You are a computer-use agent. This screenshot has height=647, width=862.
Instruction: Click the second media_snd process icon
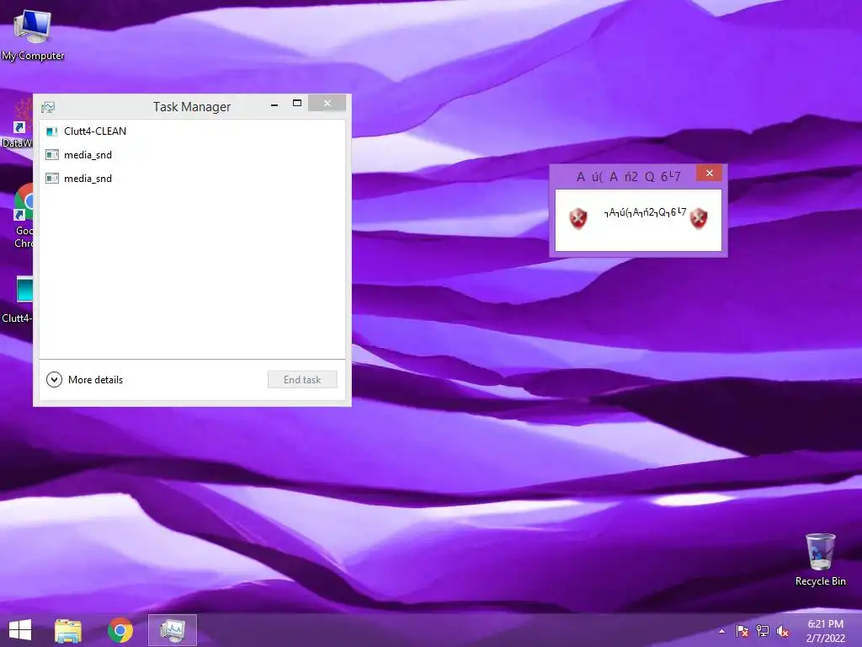[51, 179]
